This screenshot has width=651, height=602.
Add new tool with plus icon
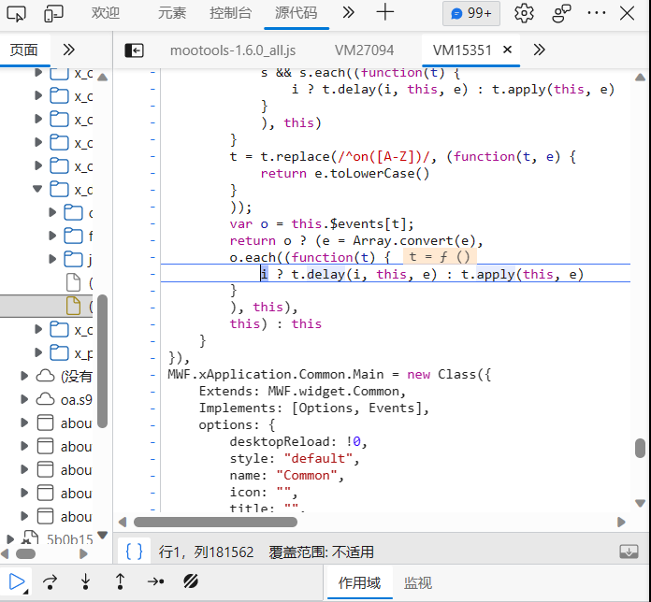(385, 13)
